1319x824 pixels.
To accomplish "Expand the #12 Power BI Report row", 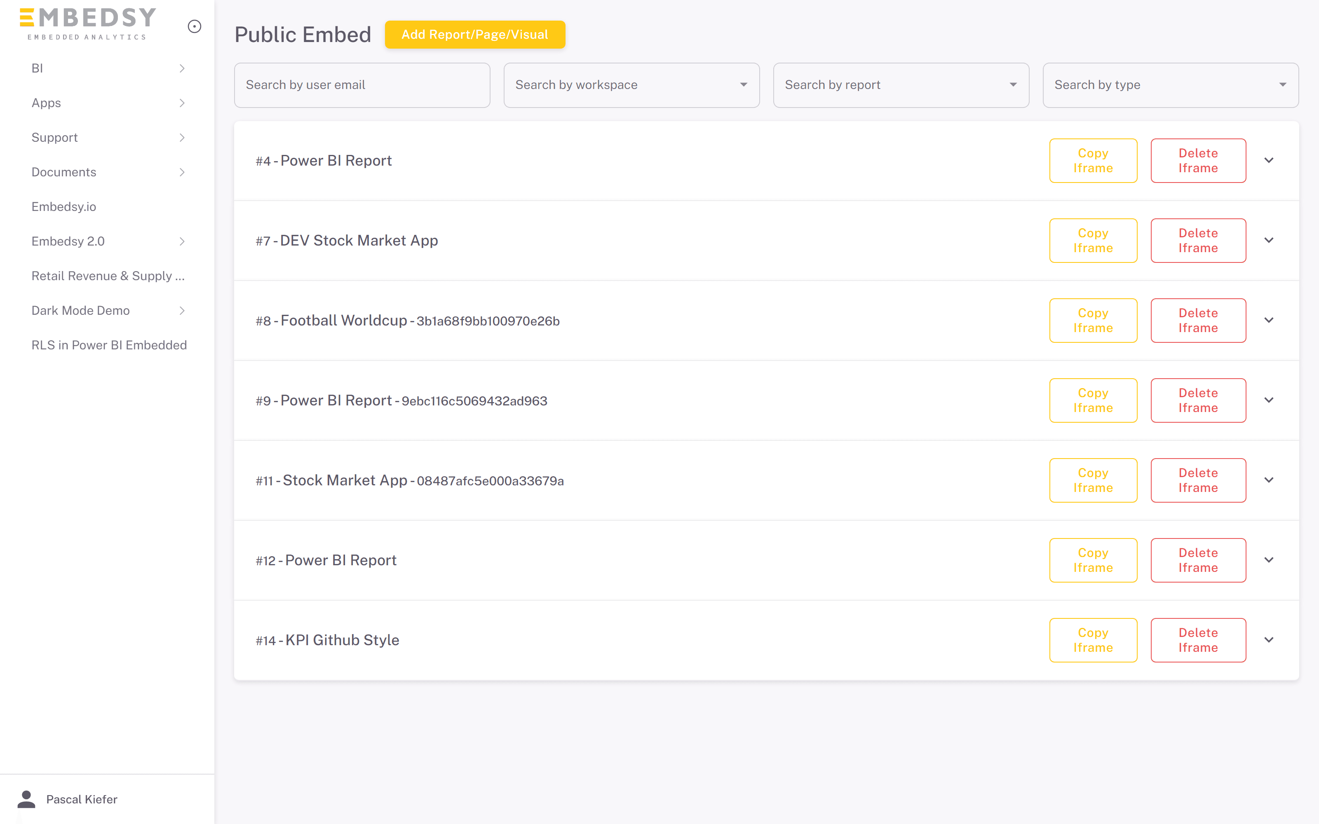I will (x=1269, y=560).
